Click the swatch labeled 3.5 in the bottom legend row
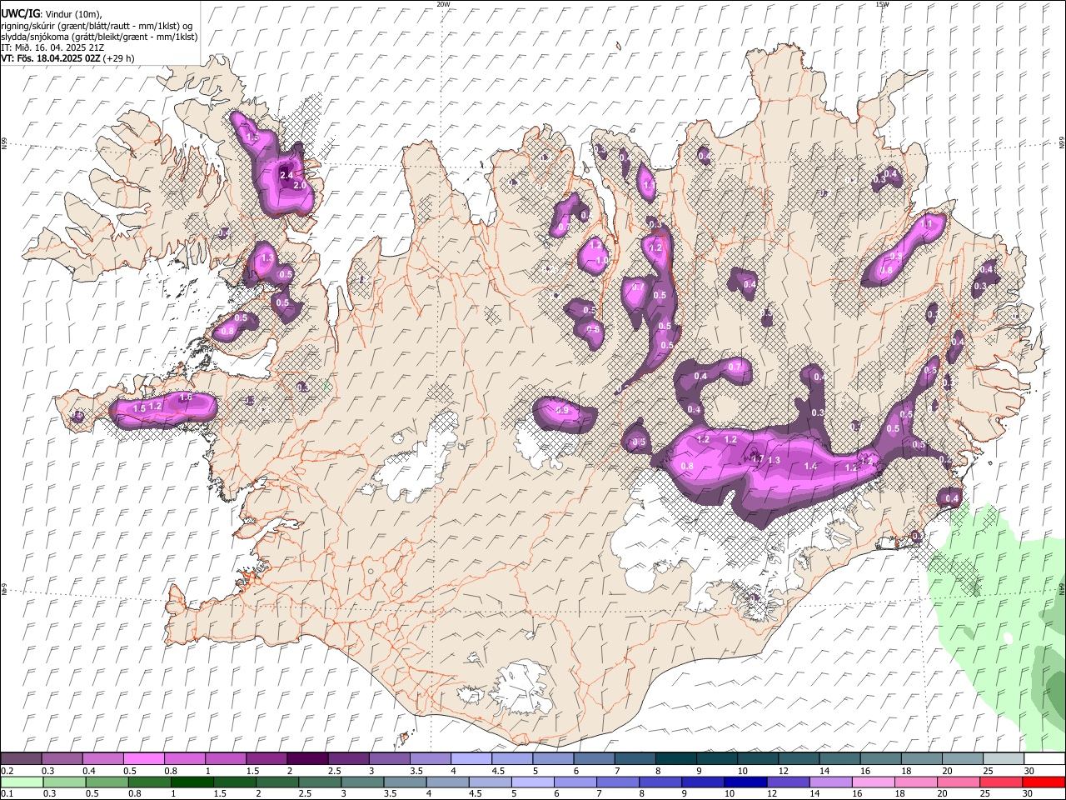1066x800 pixels. click(404, 782)
